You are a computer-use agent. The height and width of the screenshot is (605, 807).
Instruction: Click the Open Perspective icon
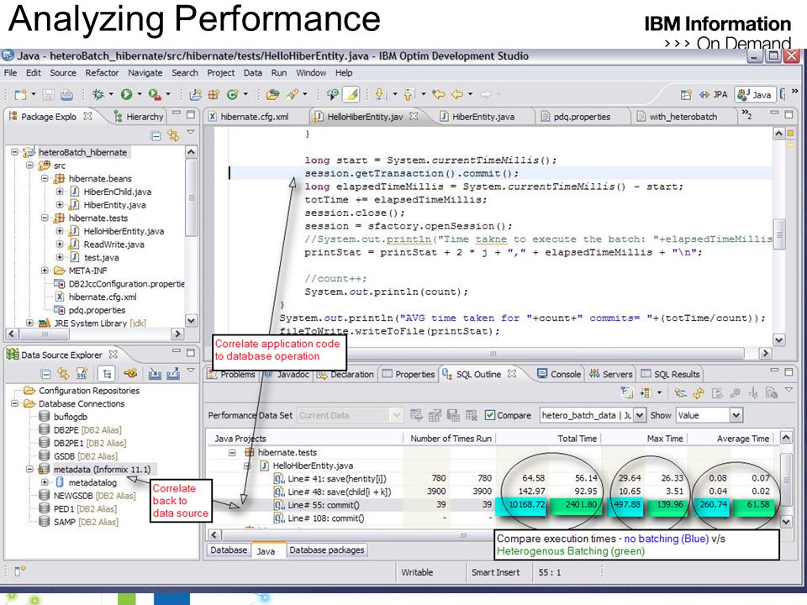coord(686,95)
